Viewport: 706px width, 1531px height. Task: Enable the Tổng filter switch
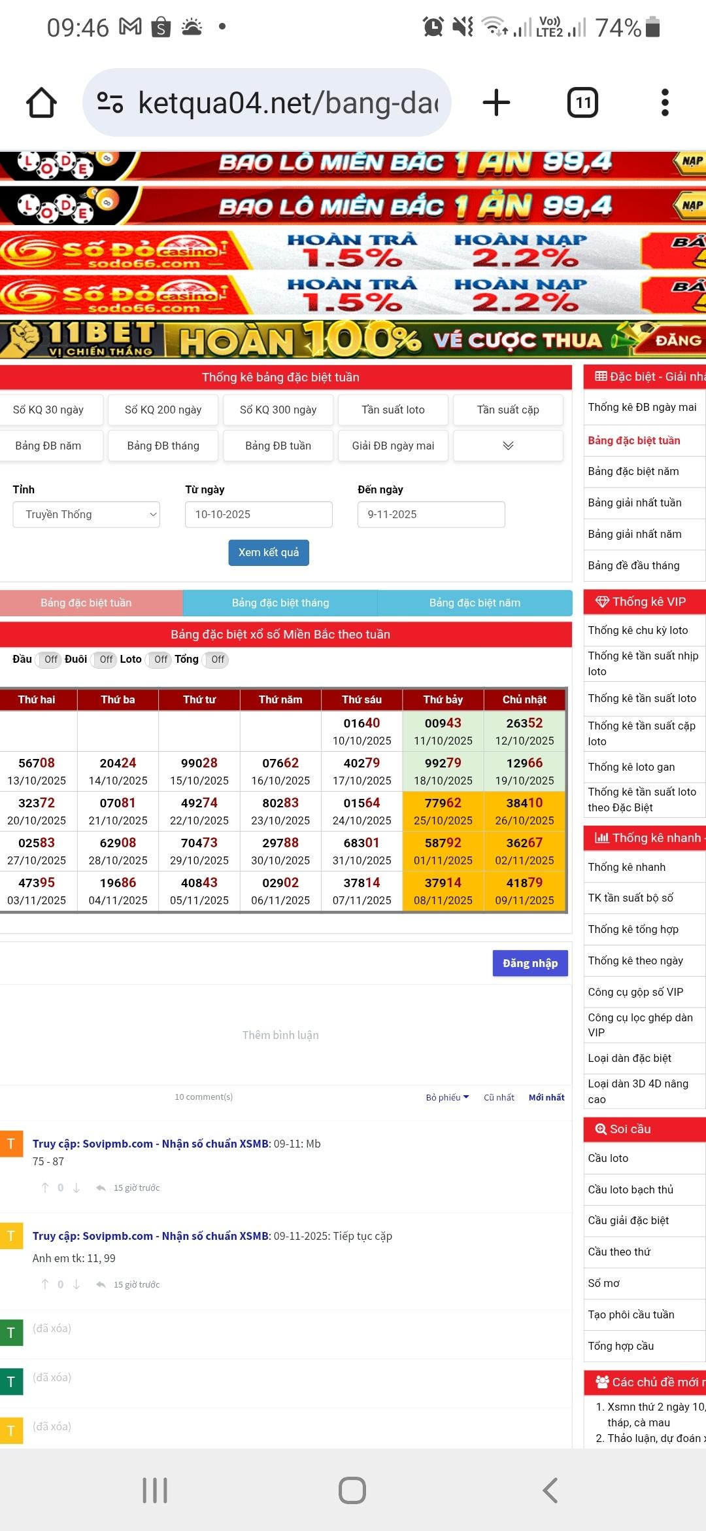(x=216, y=660)
